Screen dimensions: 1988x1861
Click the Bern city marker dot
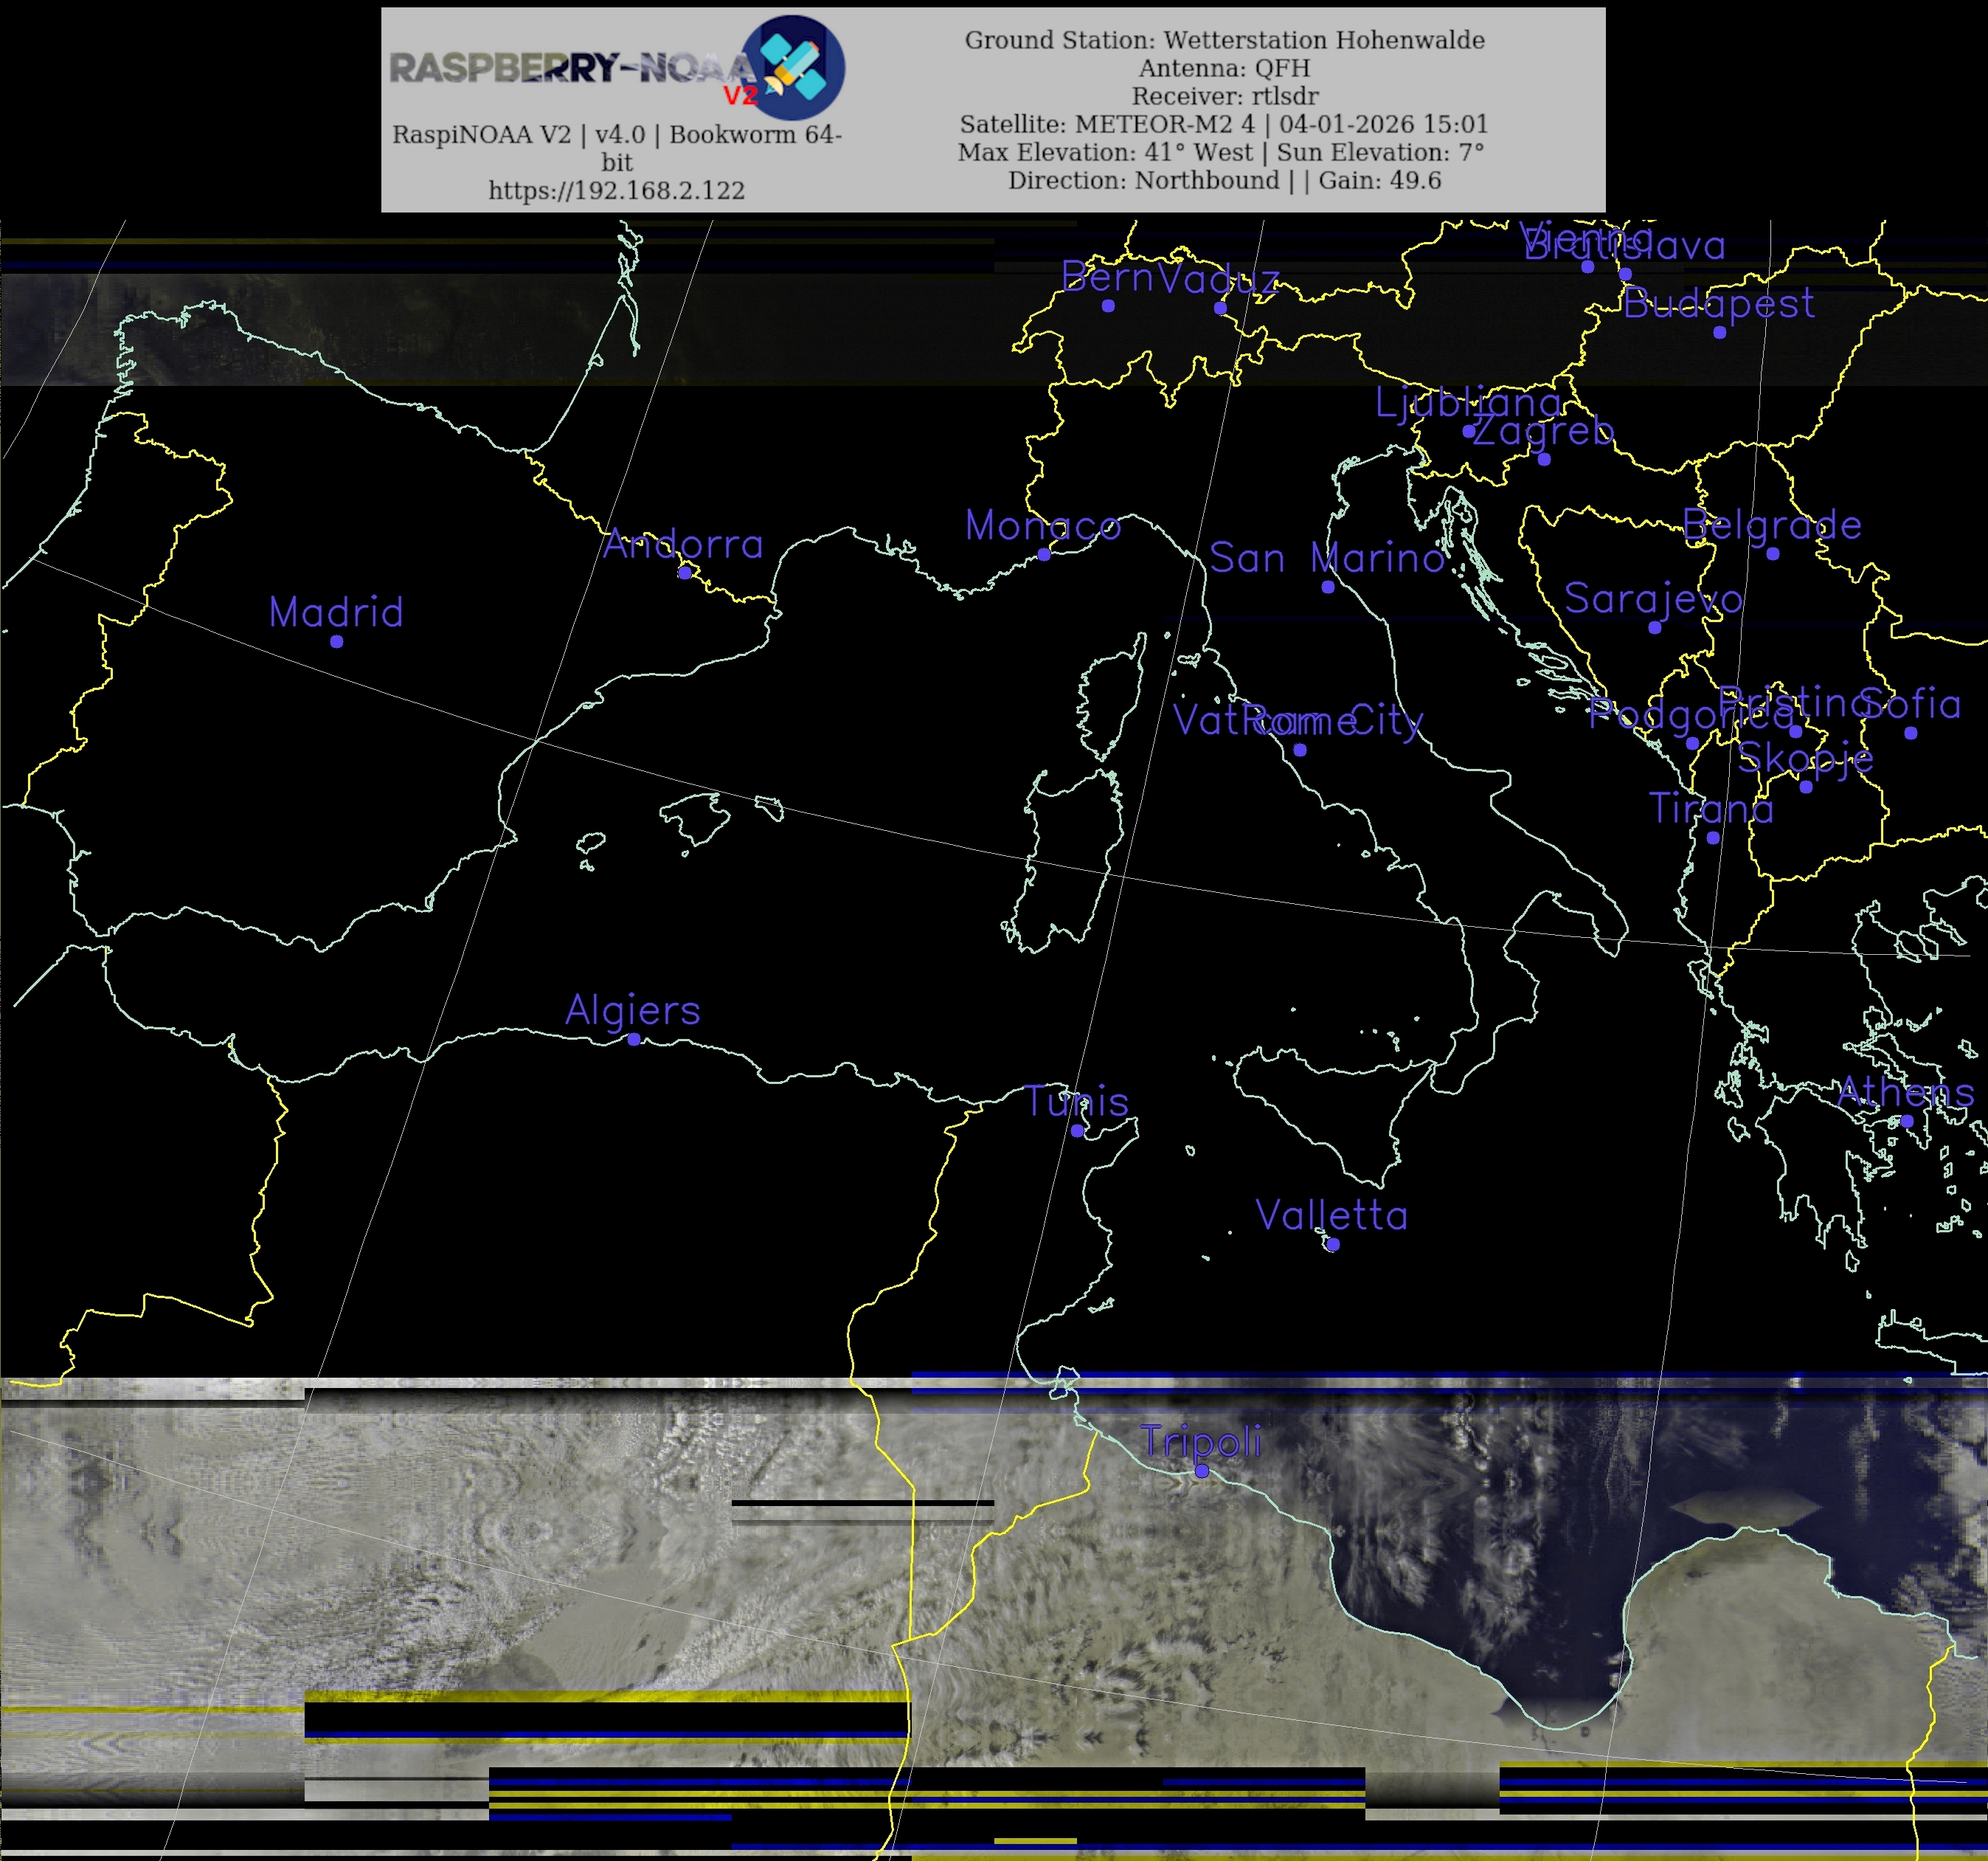1108,305
